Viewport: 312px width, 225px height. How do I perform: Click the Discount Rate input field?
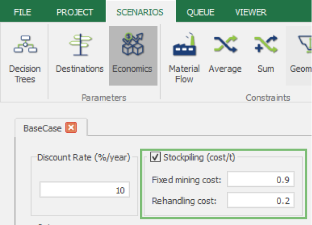[85, 190]
